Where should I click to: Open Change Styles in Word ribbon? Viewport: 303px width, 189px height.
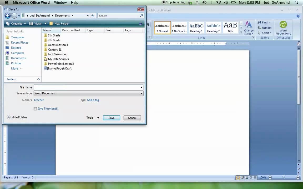(249, 28)
